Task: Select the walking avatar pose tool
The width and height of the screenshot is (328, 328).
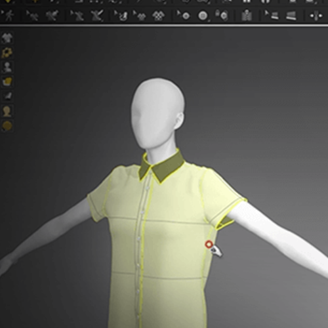Action: pyautogui.click(x=8, y=16)
